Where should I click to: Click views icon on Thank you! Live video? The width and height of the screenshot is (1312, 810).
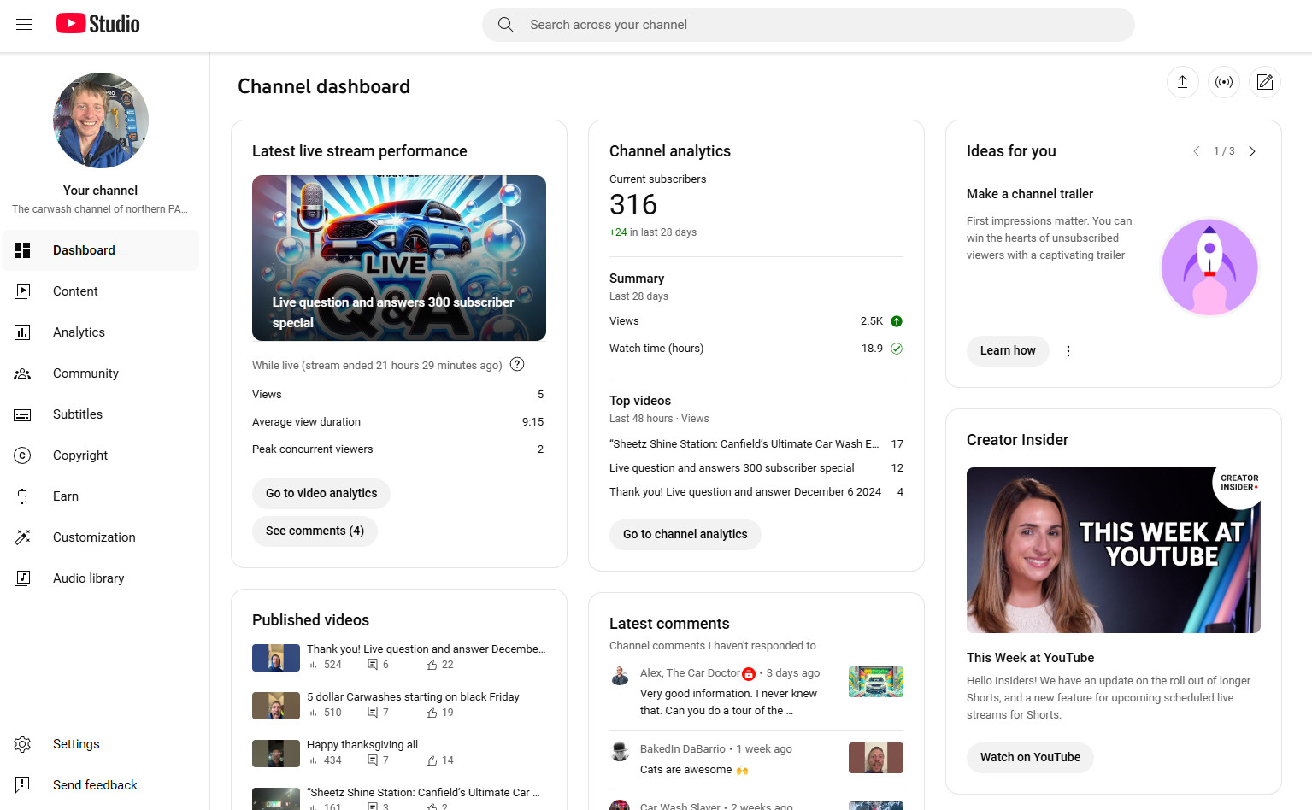[x=314, y=665]
